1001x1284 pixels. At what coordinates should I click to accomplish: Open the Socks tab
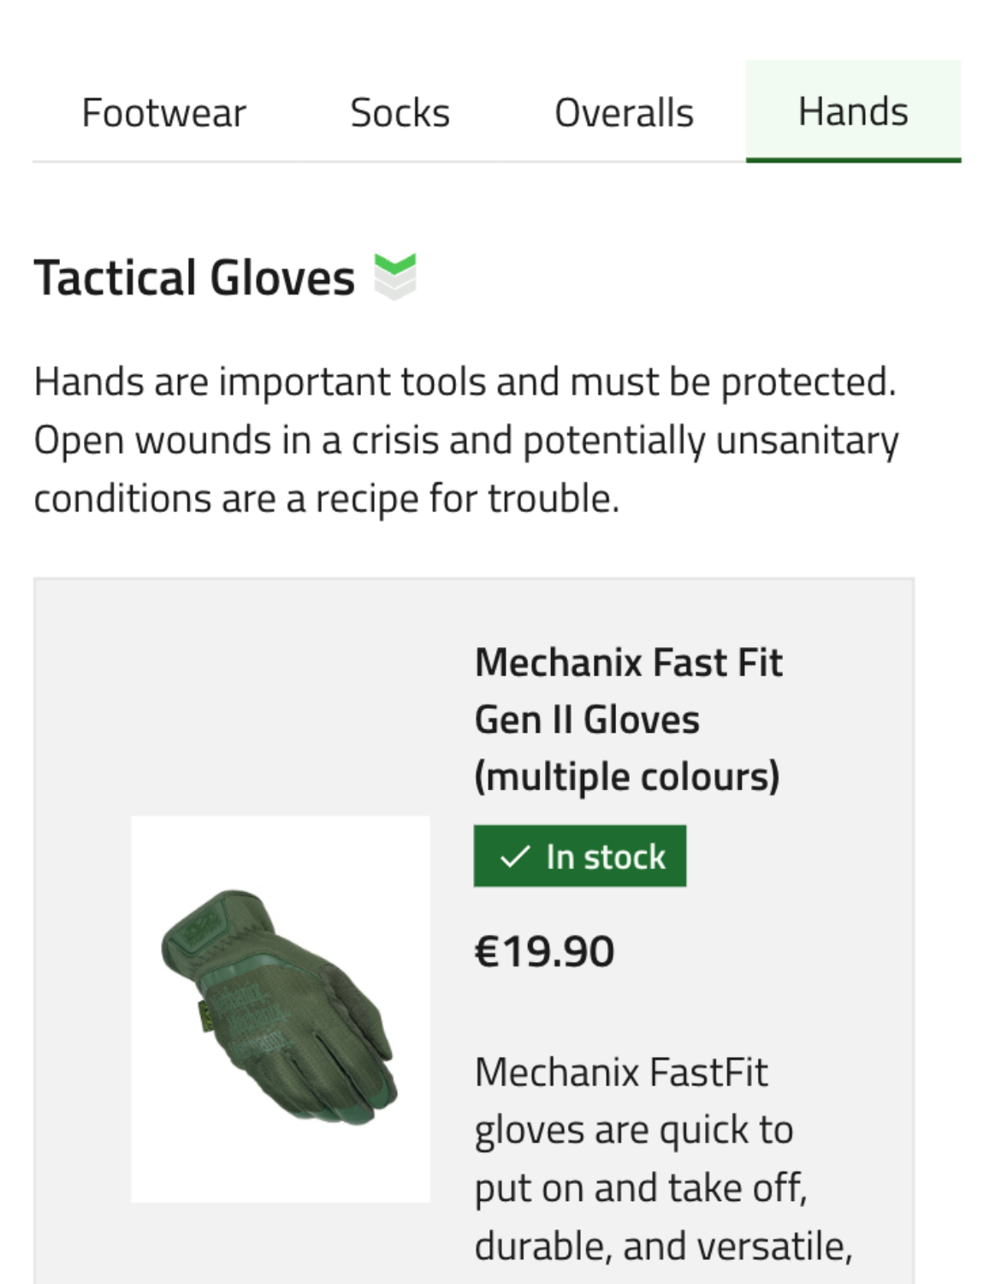[x=400, y=112]
